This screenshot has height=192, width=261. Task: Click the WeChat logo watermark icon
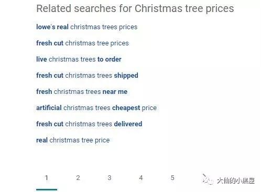point(208,180)
